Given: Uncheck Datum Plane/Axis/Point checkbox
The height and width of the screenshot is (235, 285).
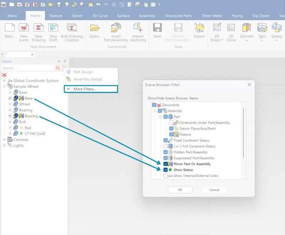Looking at the screenshot, I should click(x=171, y=129).
